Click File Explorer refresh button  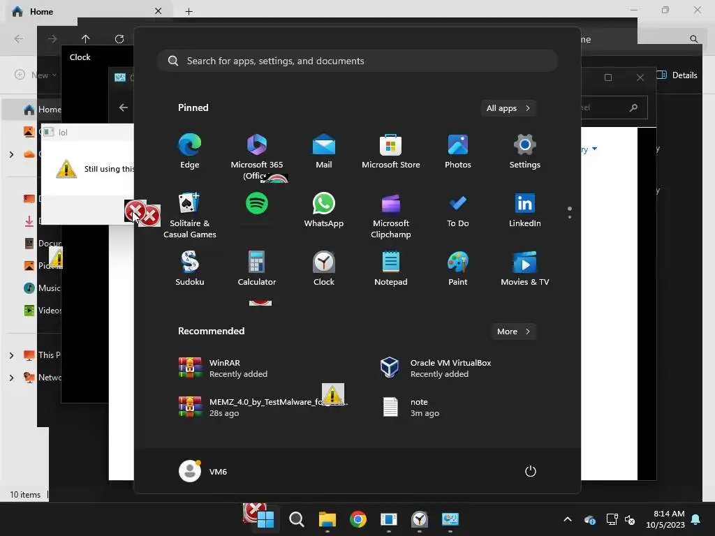tap(119, 39)
